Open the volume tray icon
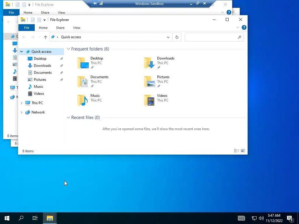This screenshot has width=299, height=224. (261, 218)
